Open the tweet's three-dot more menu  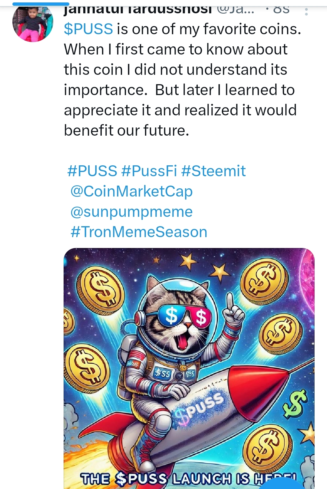click(x=306, y=12)
